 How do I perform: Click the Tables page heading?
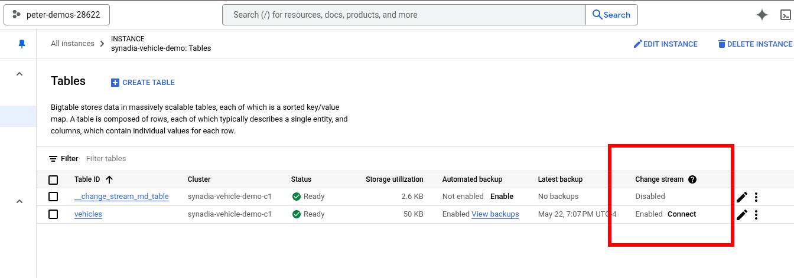(68, 81)
